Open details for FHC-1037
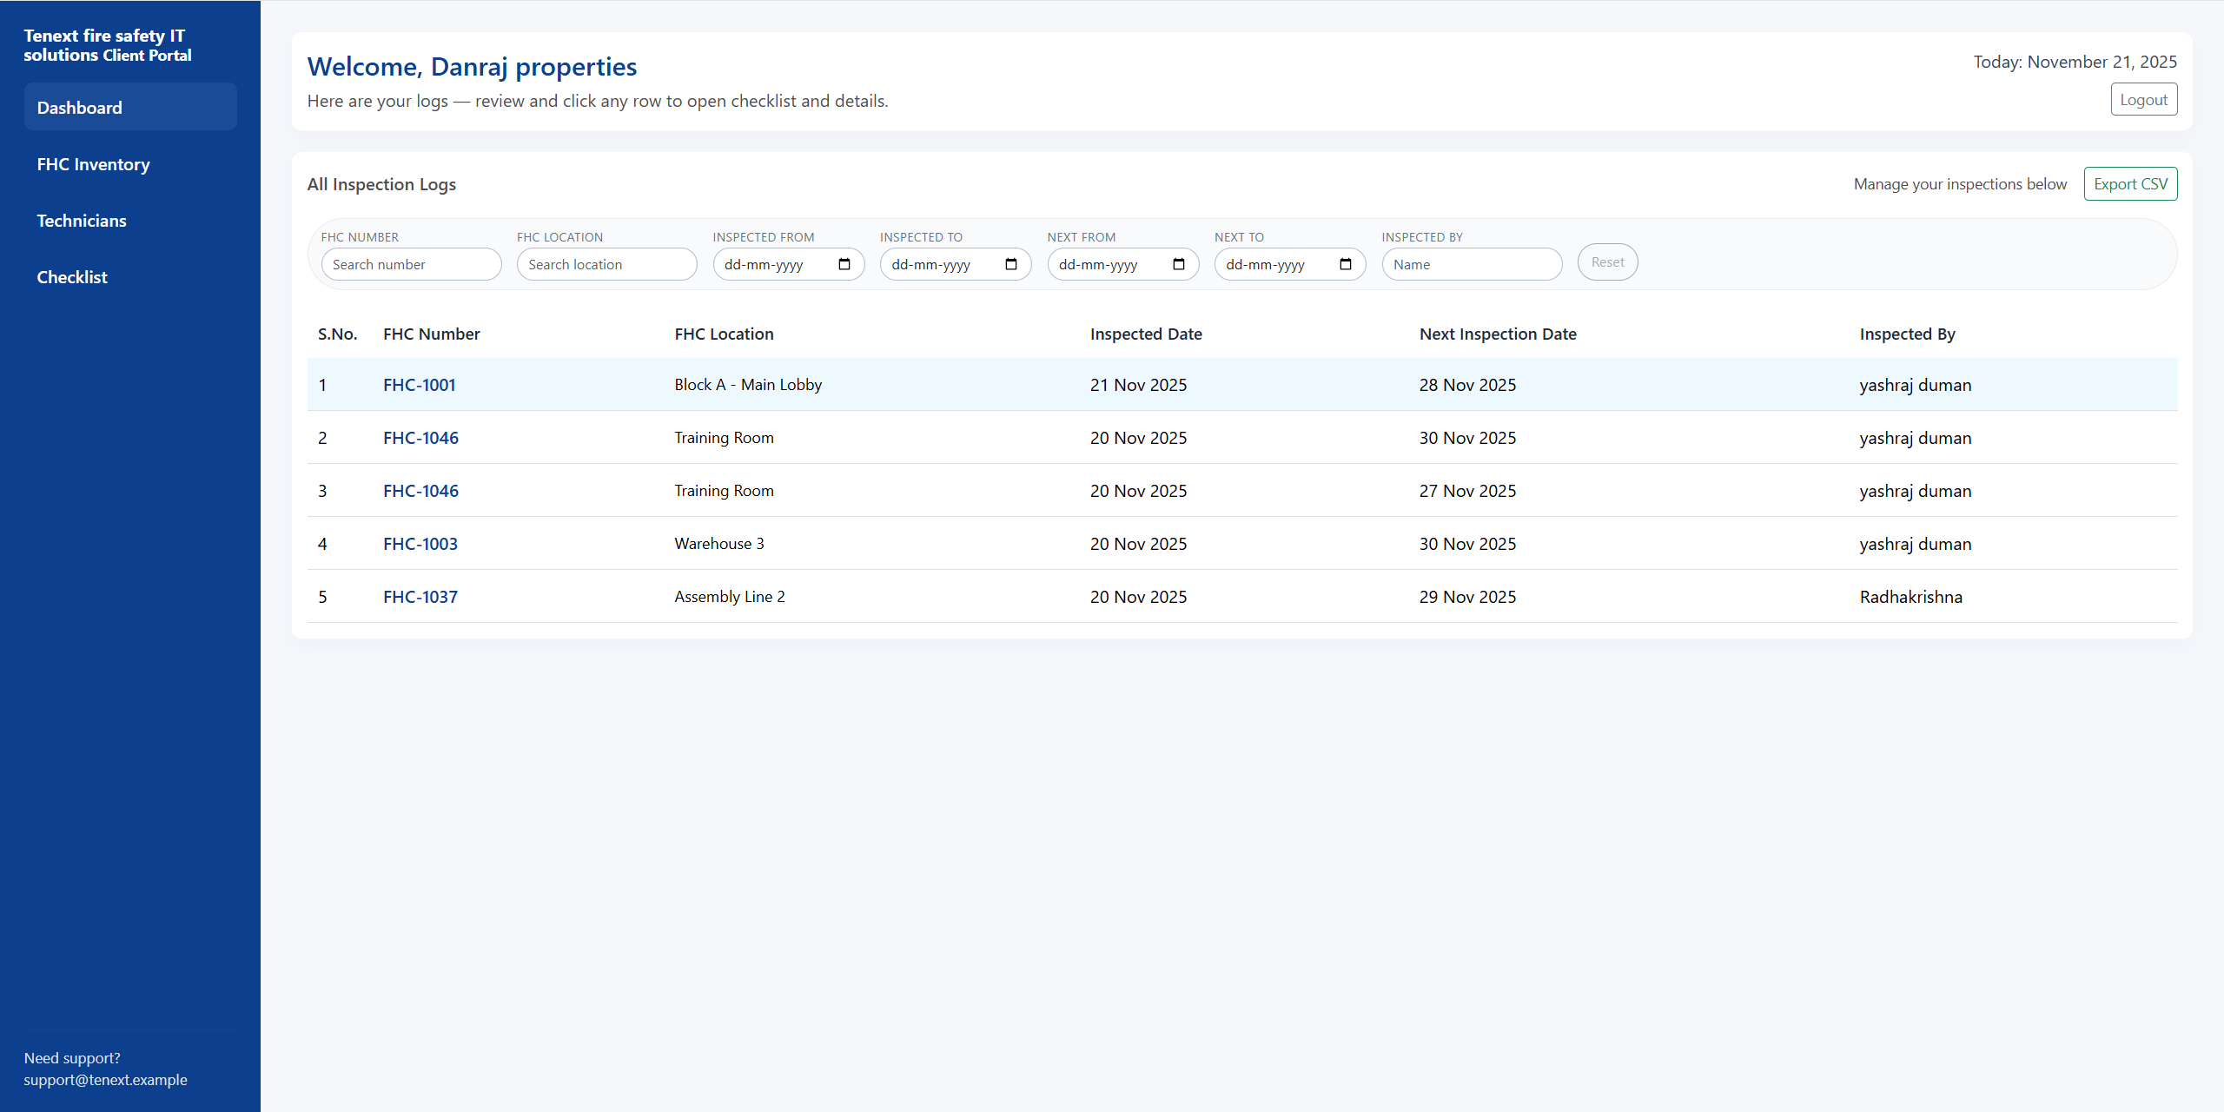 (x=420, y=597)
